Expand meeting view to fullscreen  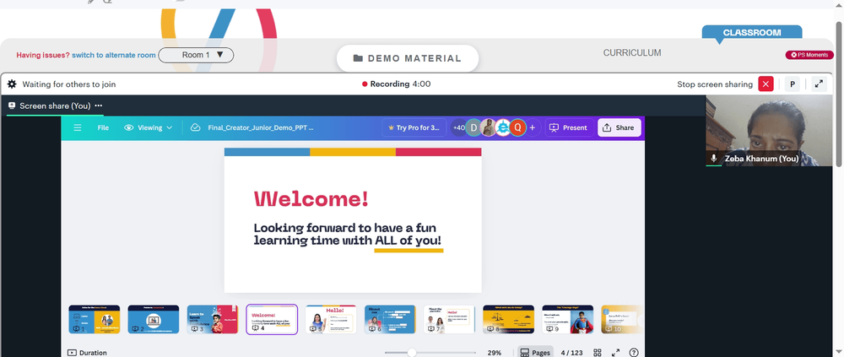819,84
